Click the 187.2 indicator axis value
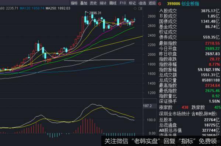Screen dimensions: 221x146 (x=147, y=106)
